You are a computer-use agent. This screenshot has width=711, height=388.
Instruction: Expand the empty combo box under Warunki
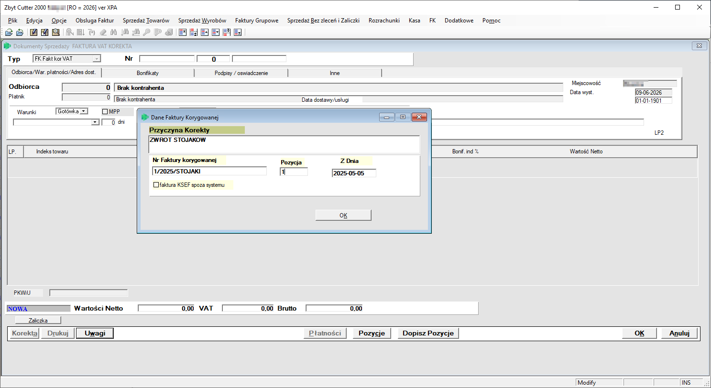coord(95,122)
